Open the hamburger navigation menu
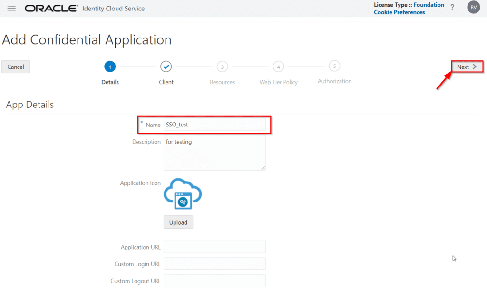This screenshot has height=288, width=487. (11, 9)
